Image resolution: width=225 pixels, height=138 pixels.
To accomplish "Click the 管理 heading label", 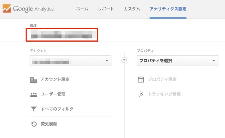I will (x=33, y=25).
